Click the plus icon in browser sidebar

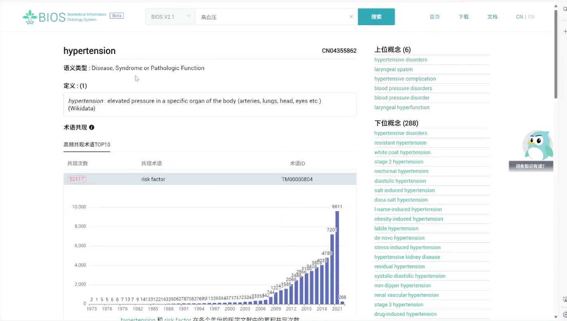(565, 31)
